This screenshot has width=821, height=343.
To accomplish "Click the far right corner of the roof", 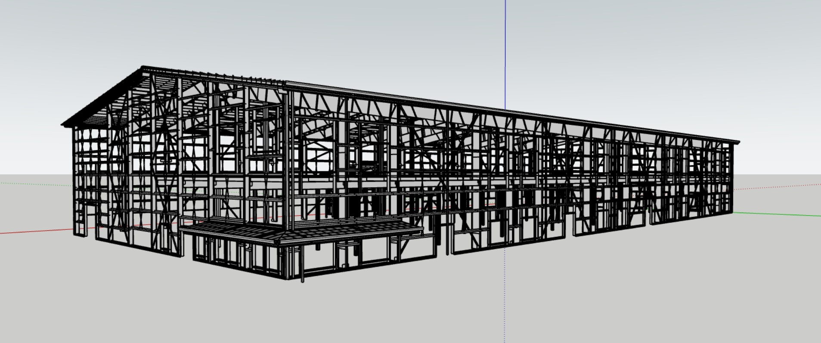I will point(738,142).
